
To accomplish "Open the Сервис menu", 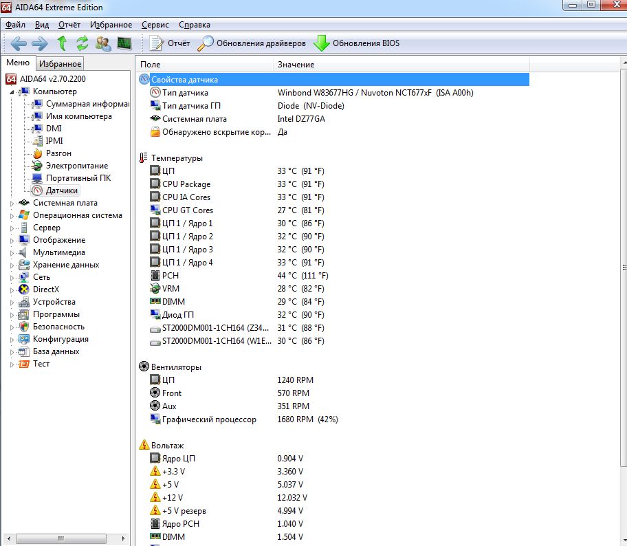I will [155, 25].
